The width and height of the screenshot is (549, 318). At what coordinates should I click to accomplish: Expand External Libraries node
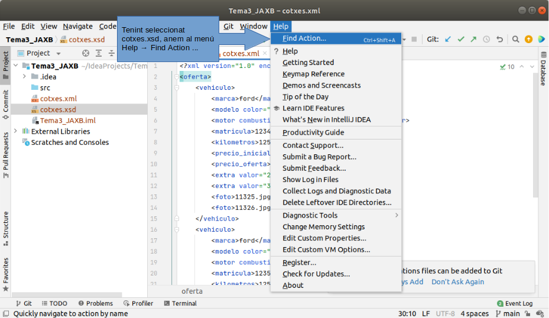click(16, 131)
